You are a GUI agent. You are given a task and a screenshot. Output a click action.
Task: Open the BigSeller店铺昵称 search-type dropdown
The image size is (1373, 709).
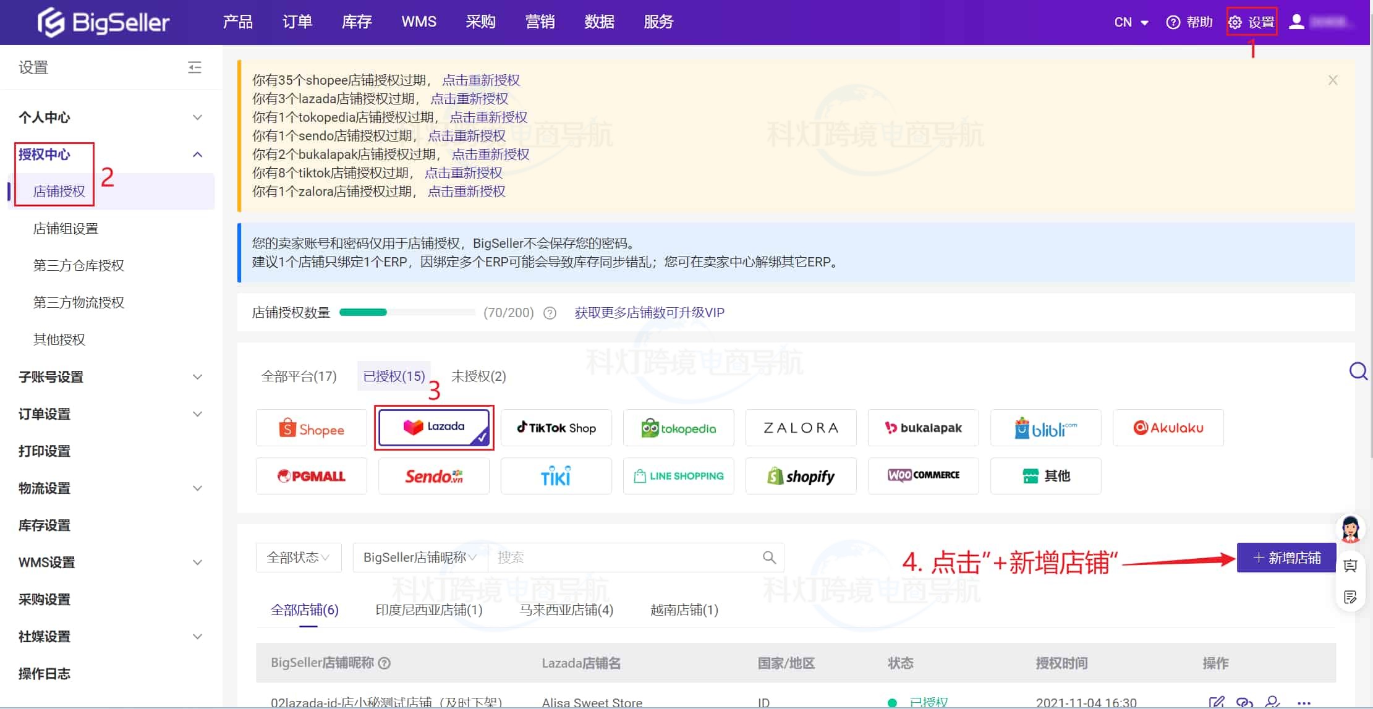(x=420, y=558)
